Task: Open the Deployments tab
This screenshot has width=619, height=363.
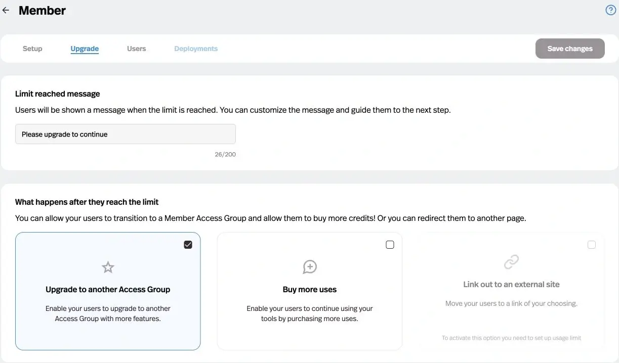Action: tap(196, 49)
